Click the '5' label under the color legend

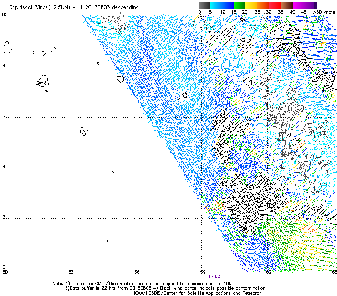click(210, 12)
